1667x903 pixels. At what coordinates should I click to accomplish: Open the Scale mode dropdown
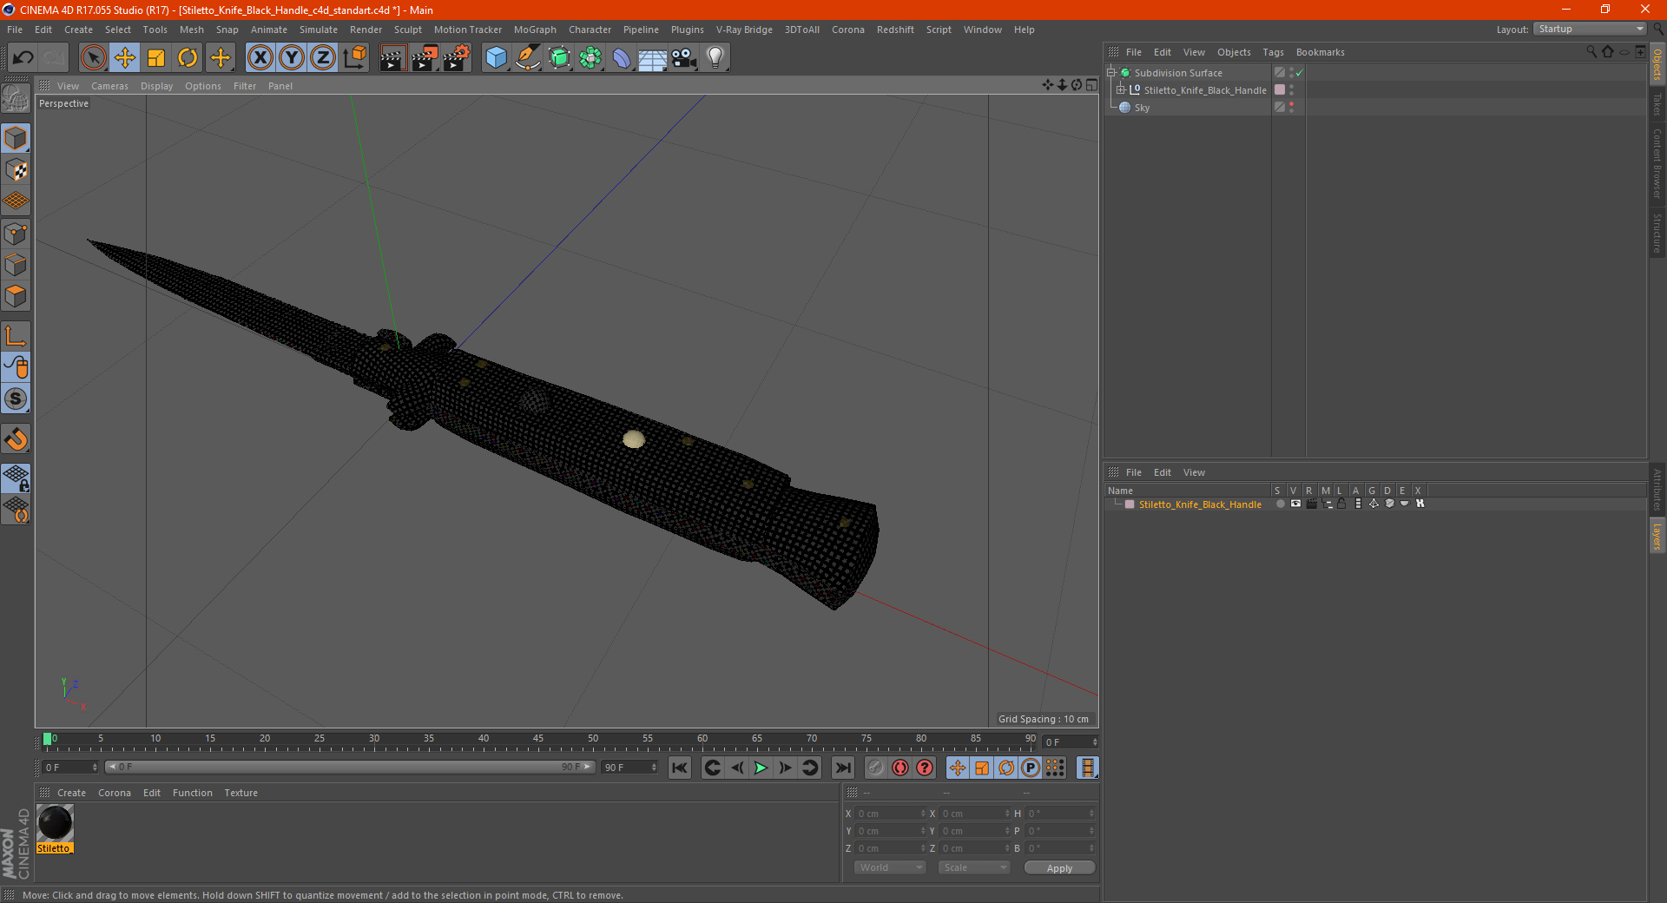pos(974,867)
